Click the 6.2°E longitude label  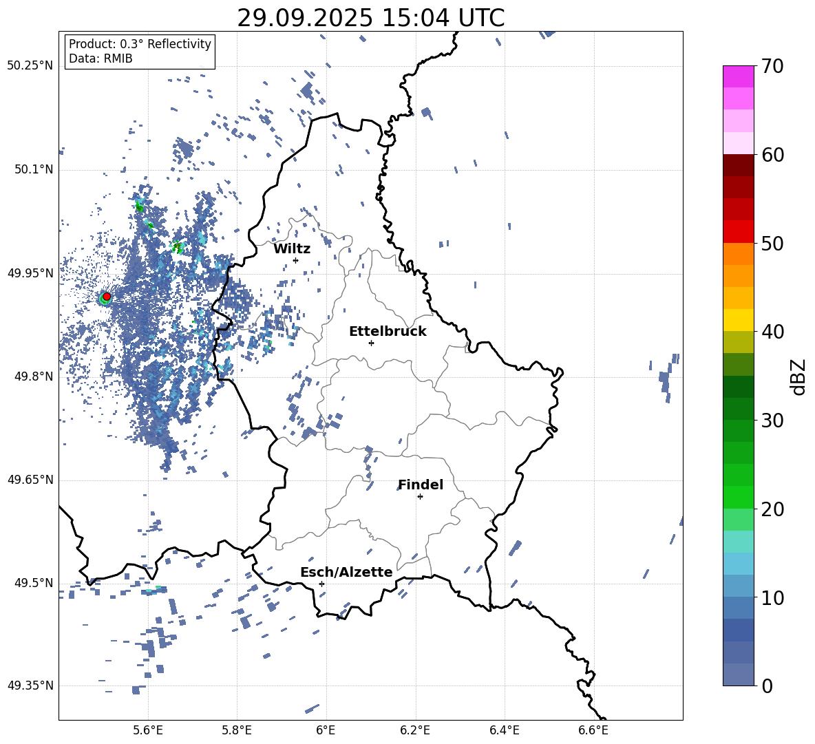(415, 730)
